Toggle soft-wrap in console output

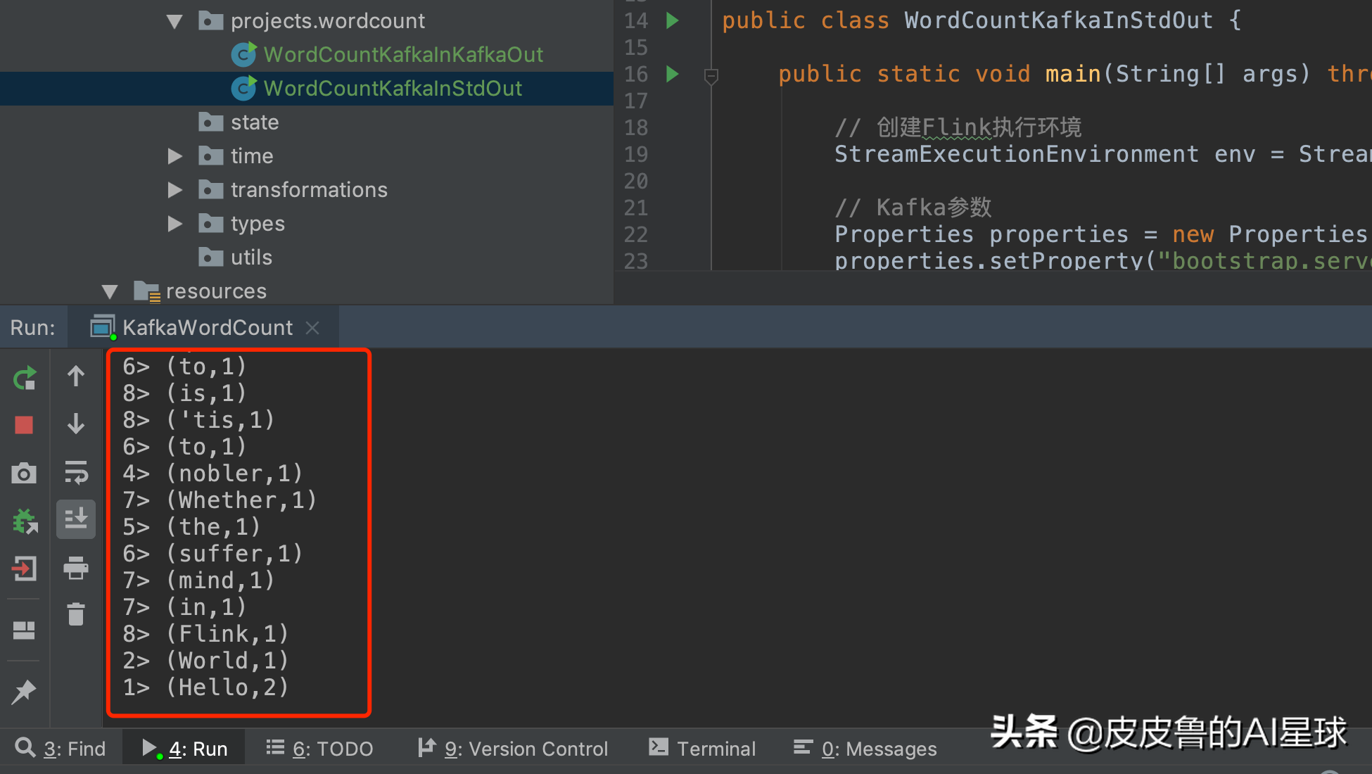76,472
